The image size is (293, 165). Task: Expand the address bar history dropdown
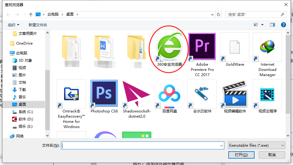coord(212,15)
